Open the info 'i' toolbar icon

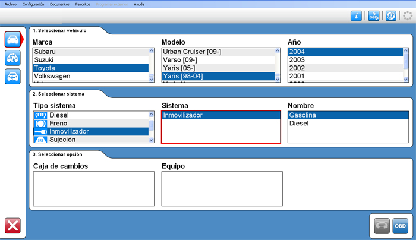[x=356, y=16]
